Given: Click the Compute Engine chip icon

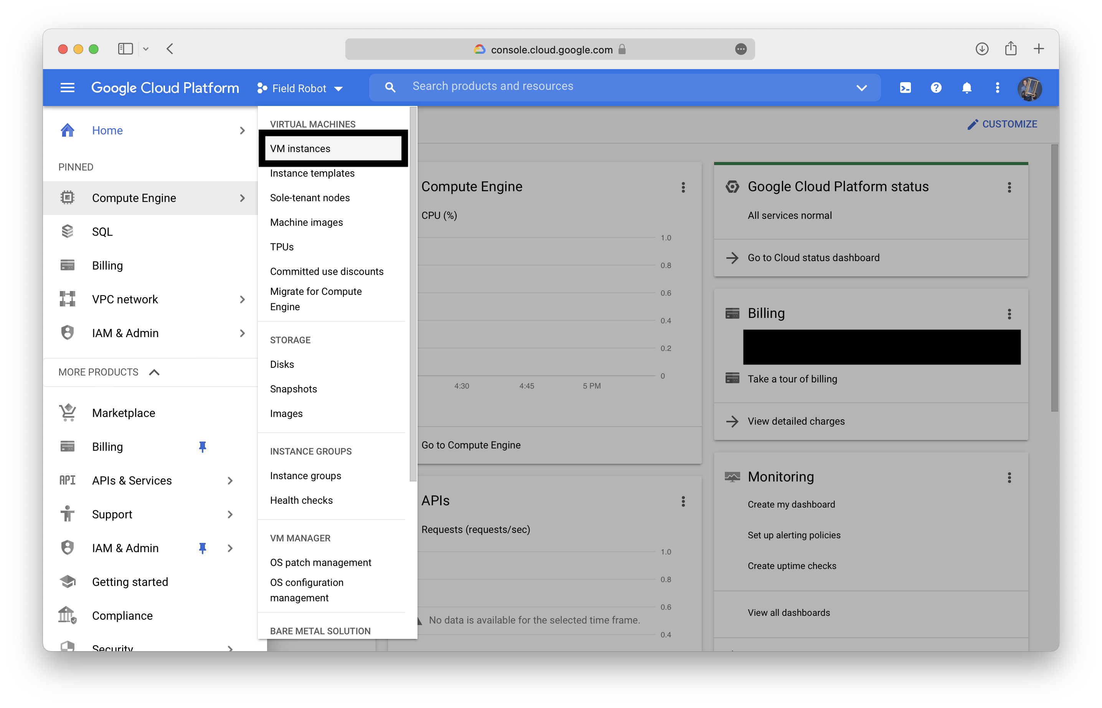Looking at the screenshot, I should (x=68, y=198).
